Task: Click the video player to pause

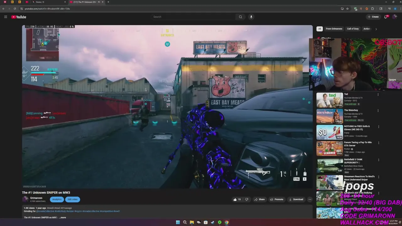Action: (167, 107)
